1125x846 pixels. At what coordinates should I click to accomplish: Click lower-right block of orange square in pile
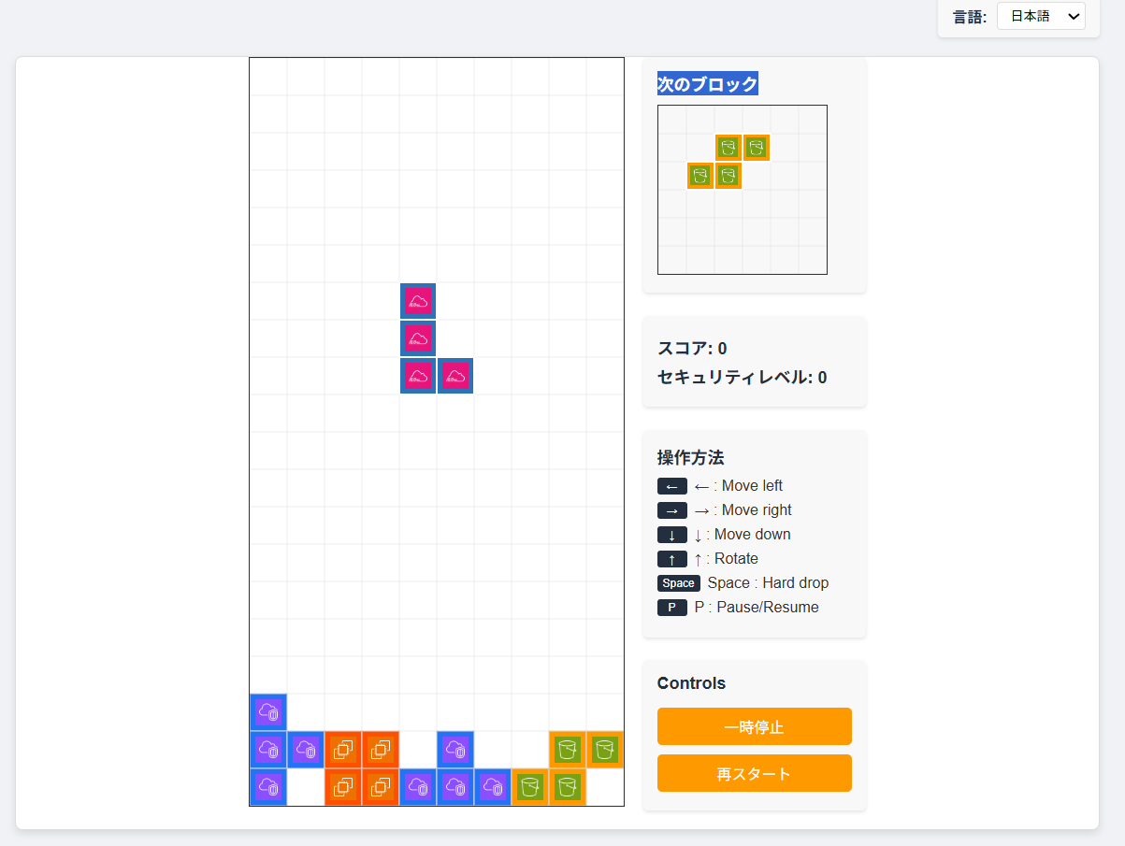(381, 787)
